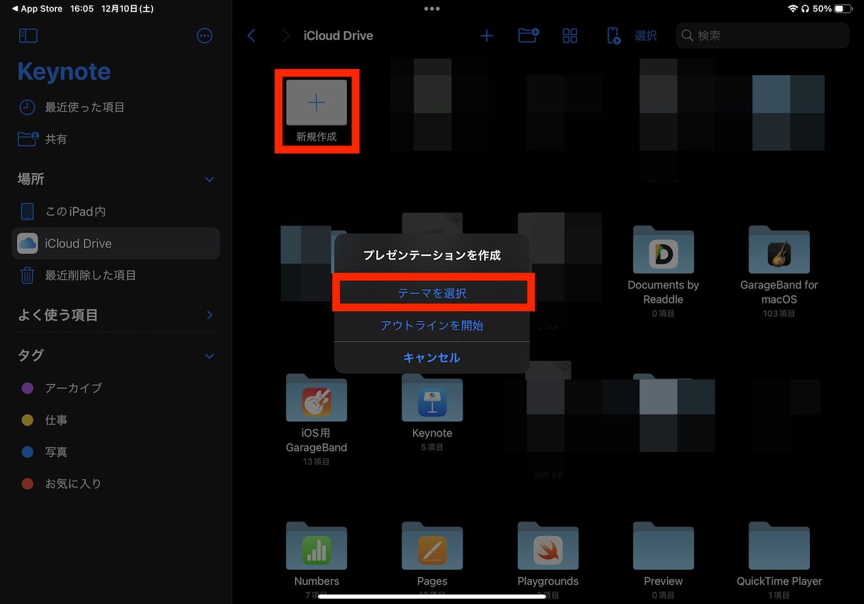Viewport: 864px width, 604px height.
Task: Return to App Store via status bar
Action: 37,9
